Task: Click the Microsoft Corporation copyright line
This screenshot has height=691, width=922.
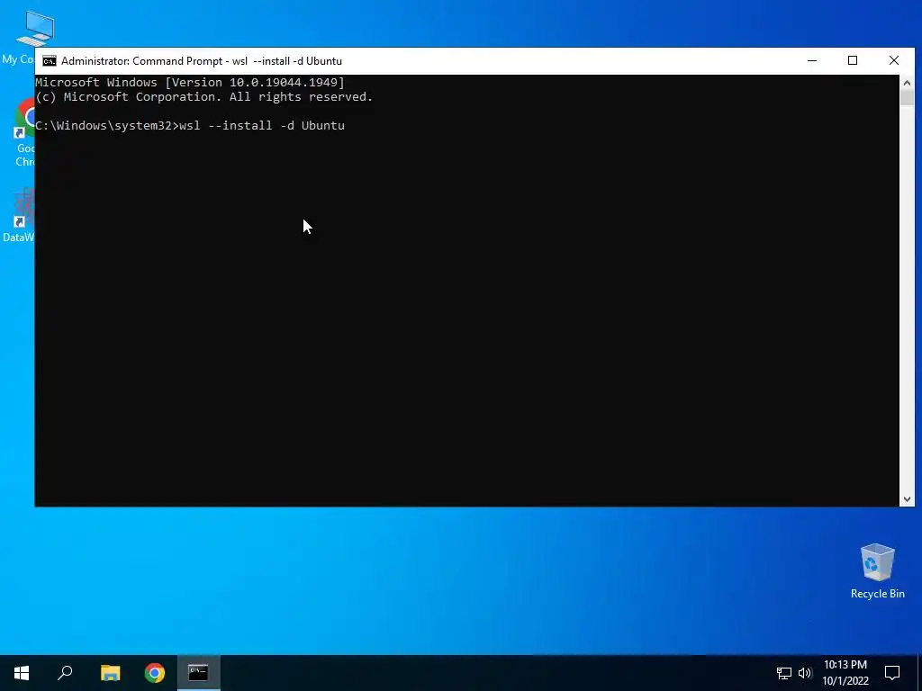Action: coord(204,97)
